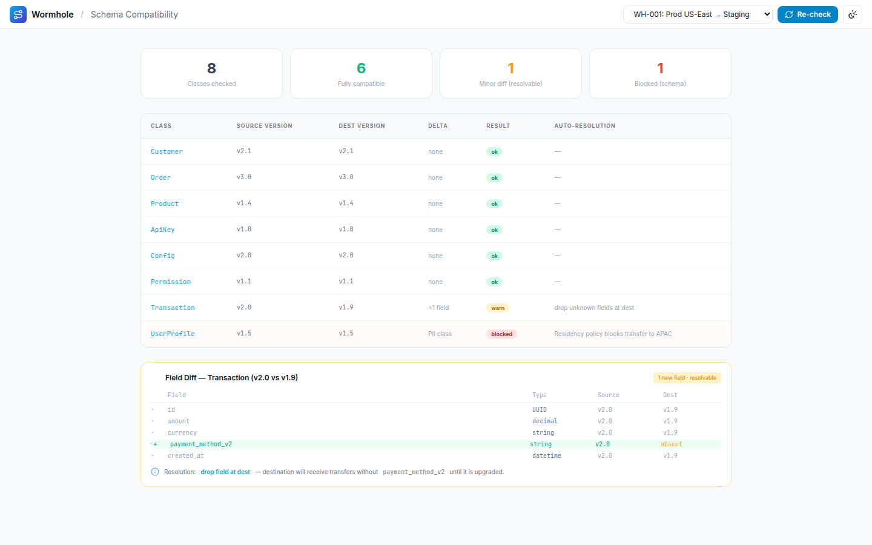
Task: Click the UUID type value
Action: click(x=540, y=409)
